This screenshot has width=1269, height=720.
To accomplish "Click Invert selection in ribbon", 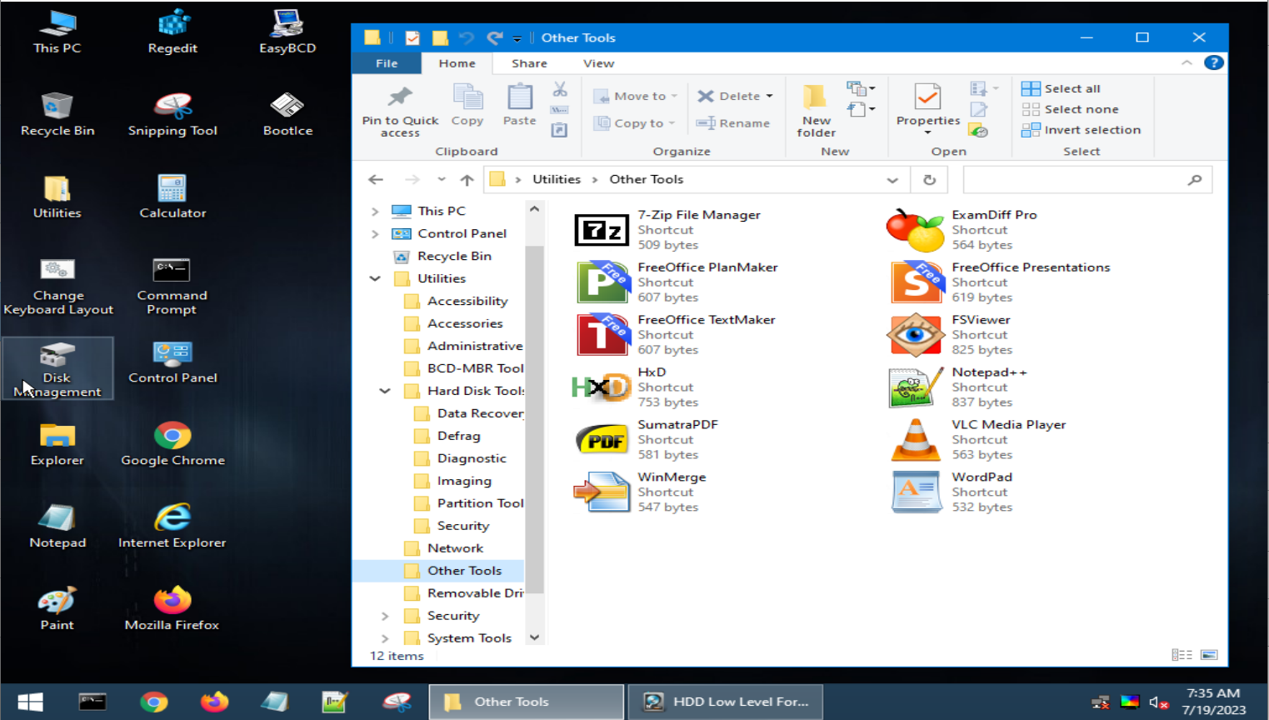I will (1082, 130).
